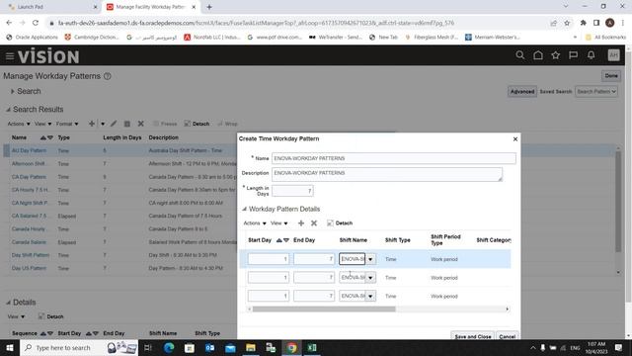Viewport: 632px width, 356px height.
Task: Click help icon beside Manage Workday Patterns
Action: click(108, 76)
